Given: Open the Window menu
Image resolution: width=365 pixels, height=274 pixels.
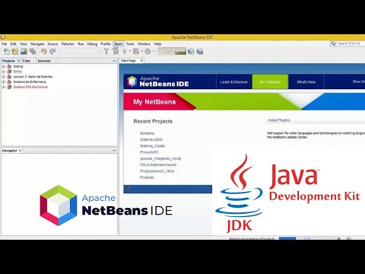Looking at the screenshot, I should pos(144,44).
